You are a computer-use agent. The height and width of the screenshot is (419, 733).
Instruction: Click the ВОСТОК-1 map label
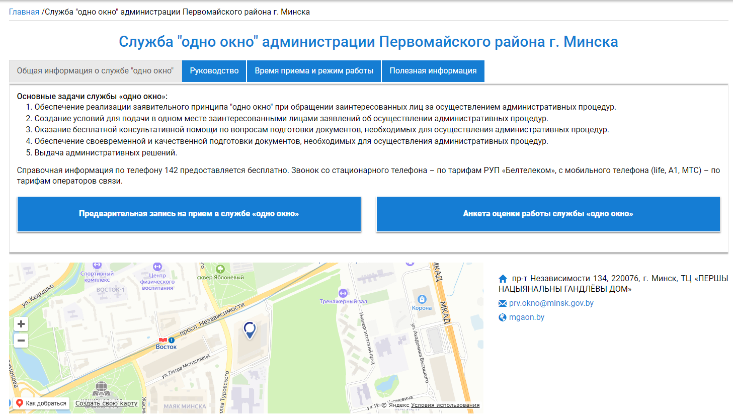pyautogui.click(x=111, y=290)
